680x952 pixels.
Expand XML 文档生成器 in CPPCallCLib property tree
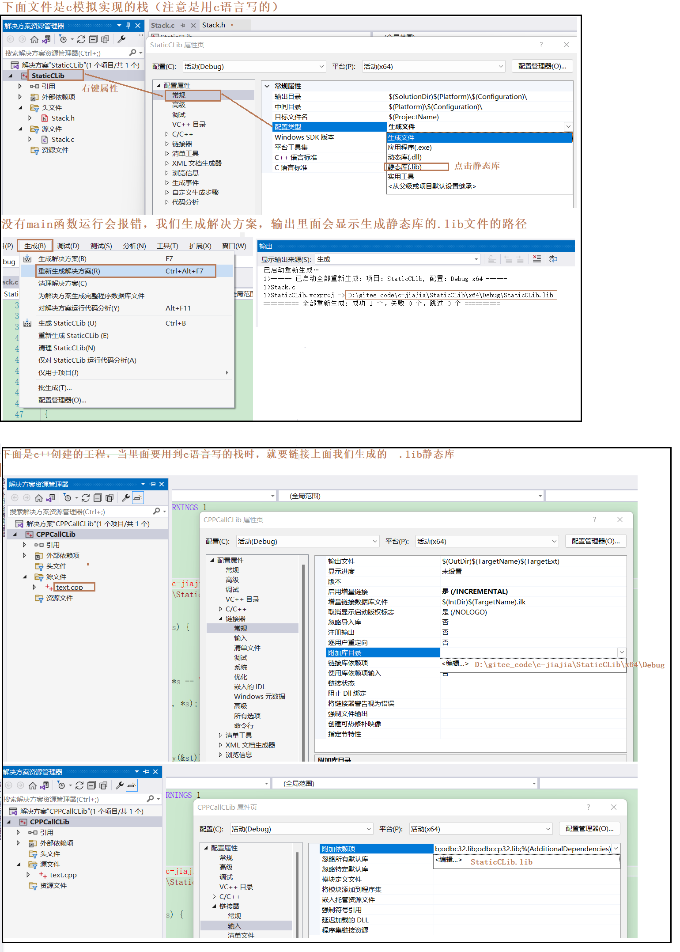click(221, 745)
